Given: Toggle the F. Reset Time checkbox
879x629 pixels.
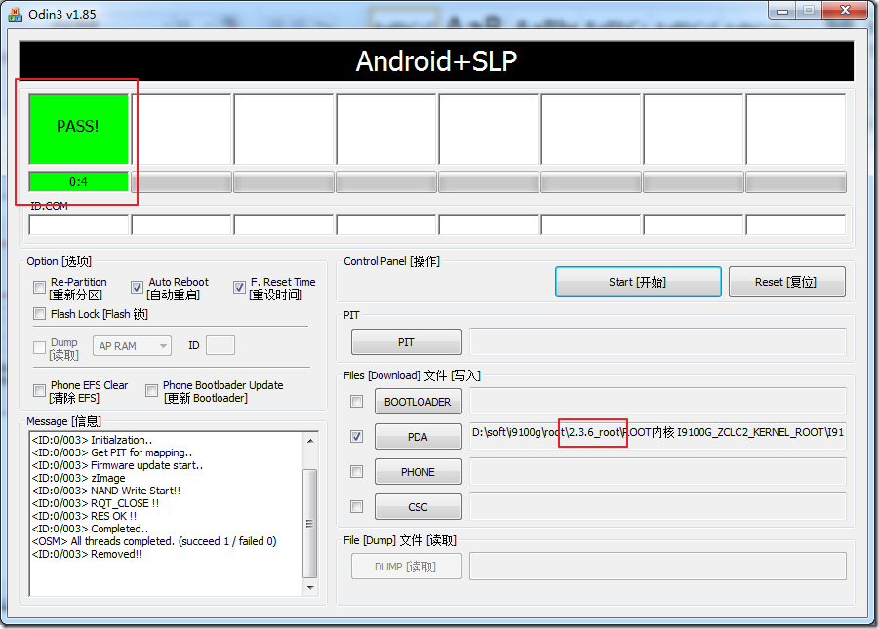Looking at the screenshot, I should click(239, 288).
